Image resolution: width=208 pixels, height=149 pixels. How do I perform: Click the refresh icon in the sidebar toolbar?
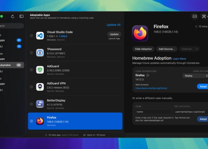coord(12,16)
